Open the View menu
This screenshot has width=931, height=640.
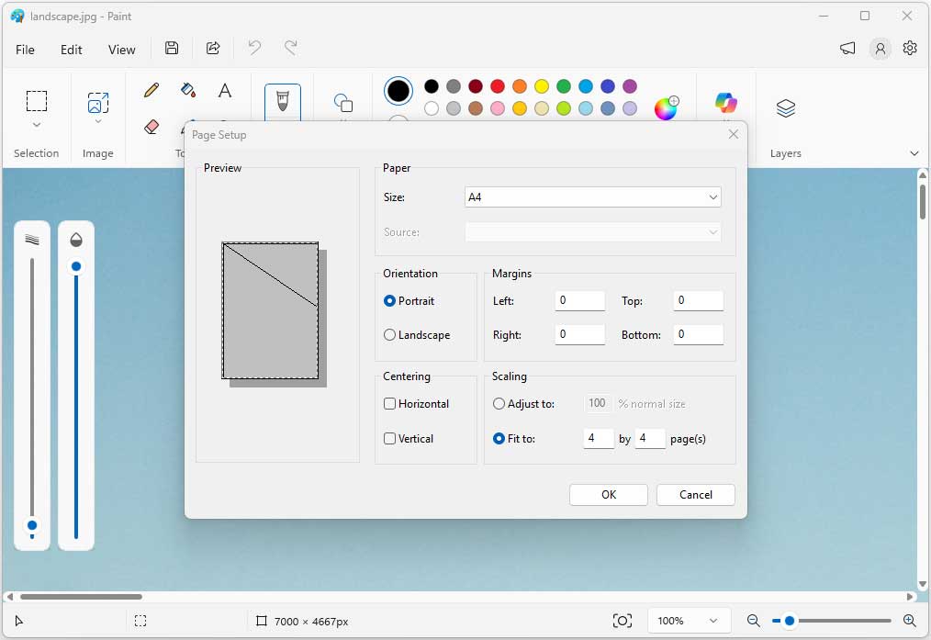click(122, 50)
